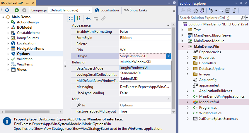
Task: Click the Pending Changes Filter clock icon
Action: 211,11
